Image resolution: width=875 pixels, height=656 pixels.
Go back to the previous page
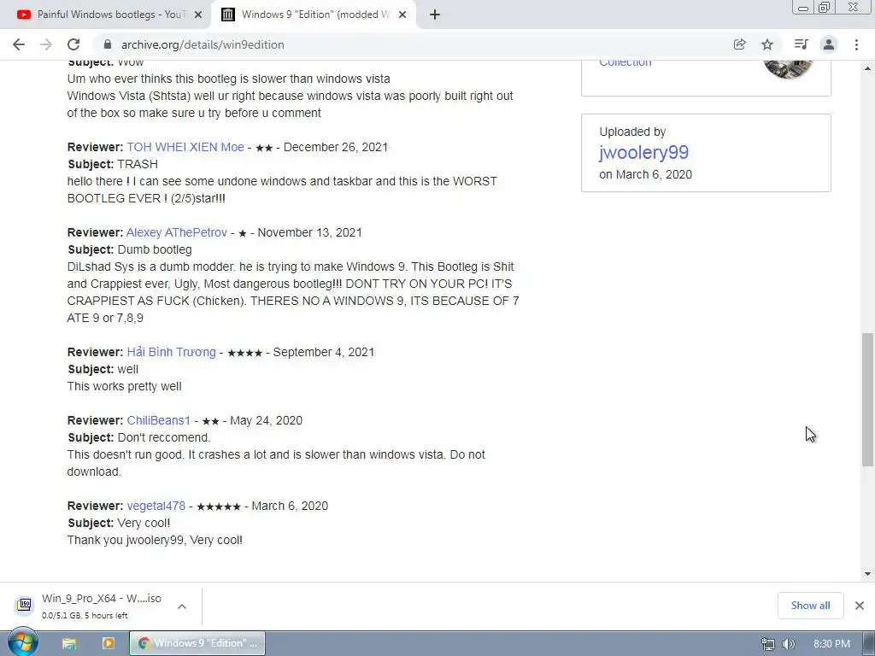pyautogui.click(x=19, y=44)
